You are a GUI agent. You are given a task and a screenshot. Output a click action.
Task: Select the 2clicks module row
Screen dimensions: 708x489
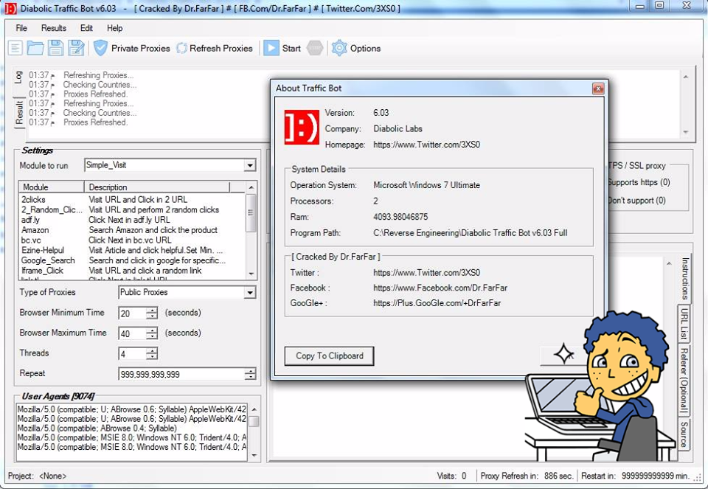point(132,200)
